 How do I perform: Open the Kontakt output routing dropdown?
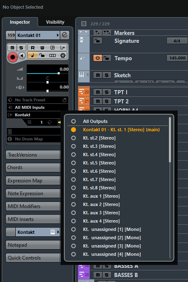pyautogui.click(x=34, y=115)
